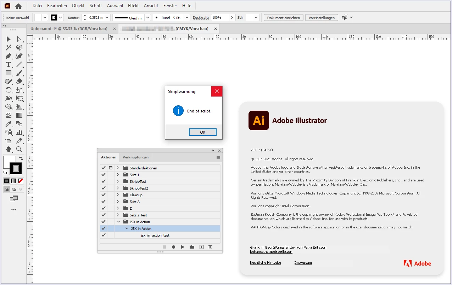Select the Direct Selection tool
The image size is (452, 285).
[x=19, y=39]
